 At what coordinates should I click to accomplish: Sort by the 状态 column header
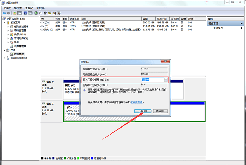tap(111, 19)
